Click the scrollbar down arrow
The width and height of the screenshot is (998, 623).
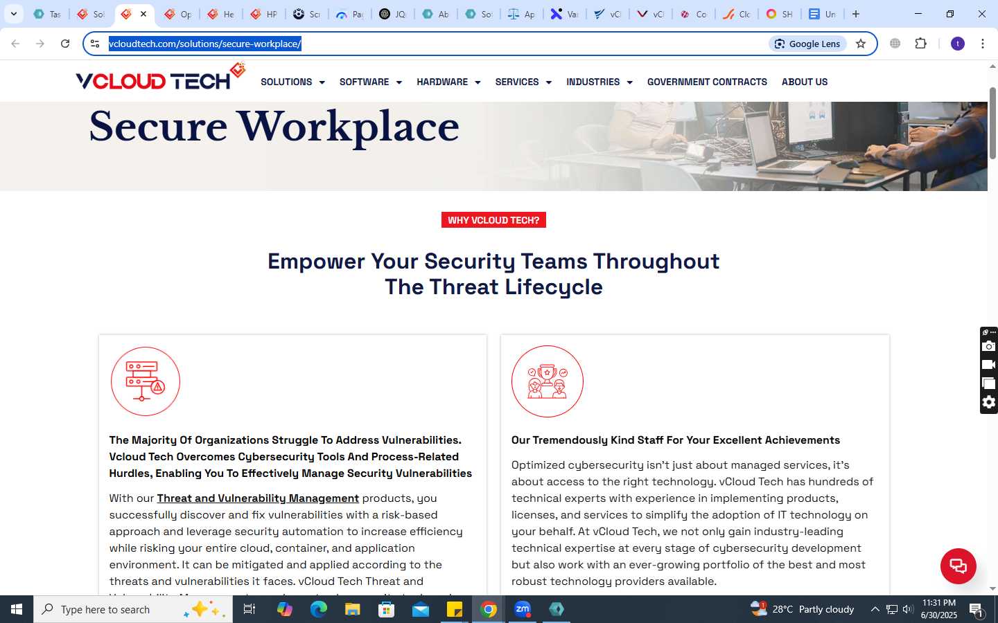coord(992,588)
